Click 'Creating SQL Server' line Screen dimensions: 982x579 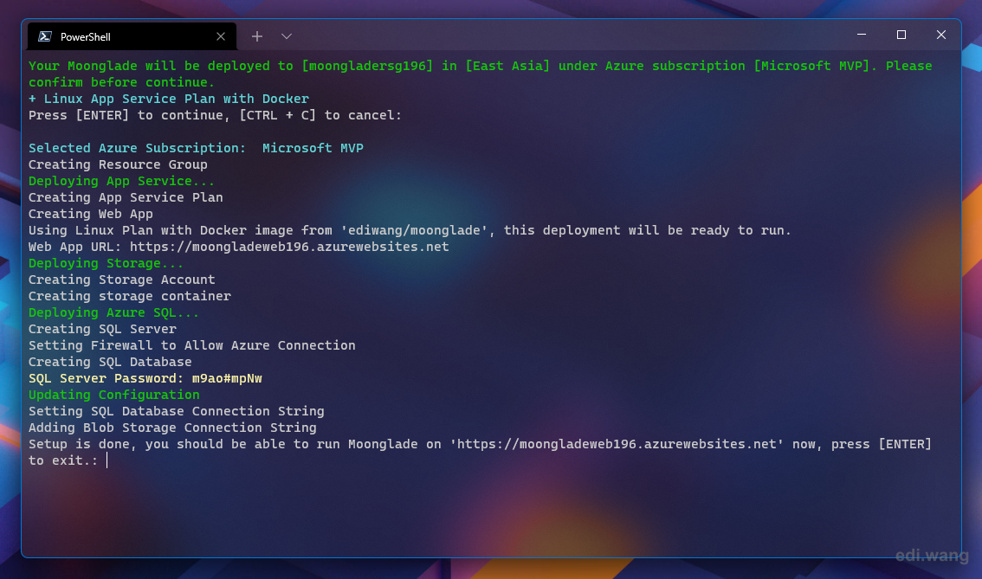coord(102,329)
